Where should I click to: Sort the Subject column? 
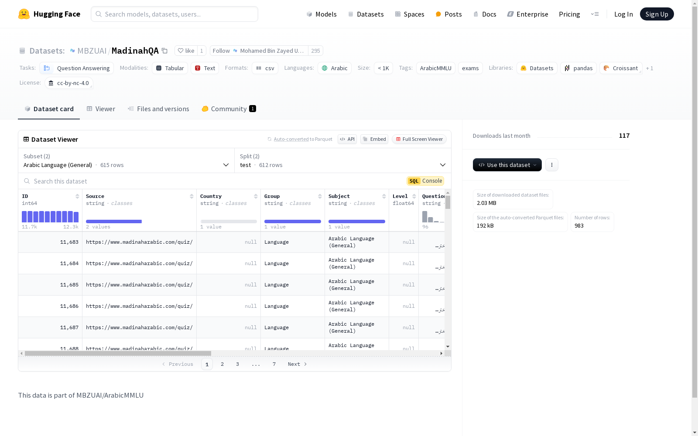pos(384,196)
